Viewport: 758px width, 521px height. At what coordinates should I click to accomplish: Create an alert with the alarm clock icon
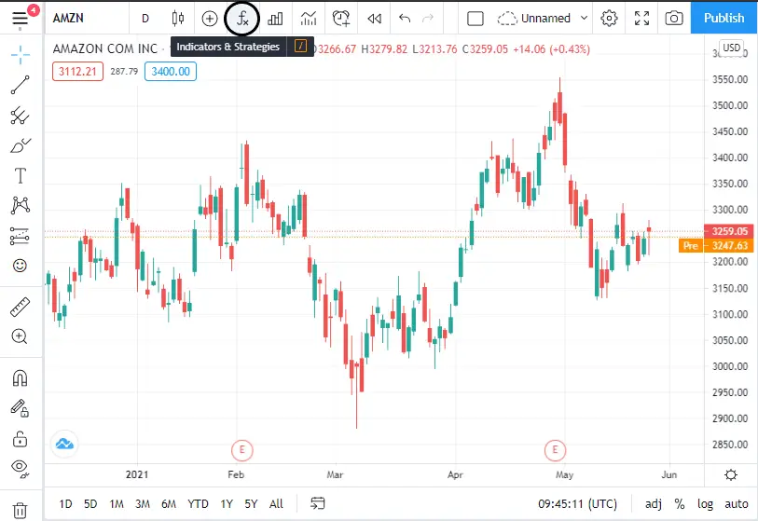[341, 19]
